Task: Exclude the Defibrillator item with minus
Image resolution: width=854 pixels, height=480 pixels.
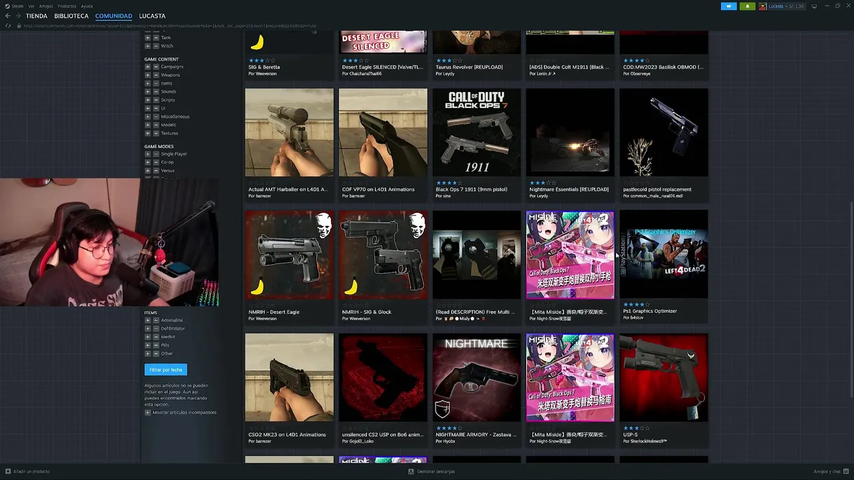Action: tap(156, 329)
